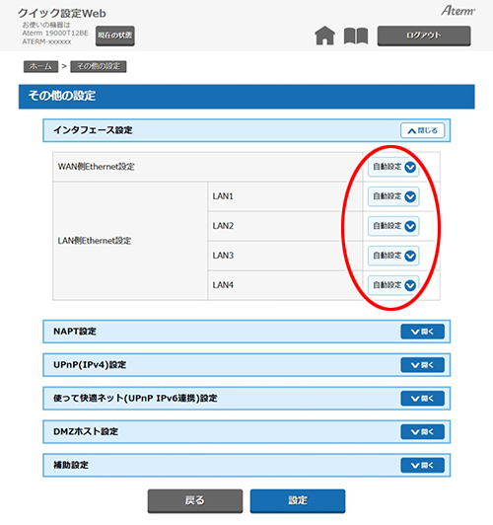493x525 pixels.
Task: Open the 現在の状態 current status button
Action: (115, 36)
